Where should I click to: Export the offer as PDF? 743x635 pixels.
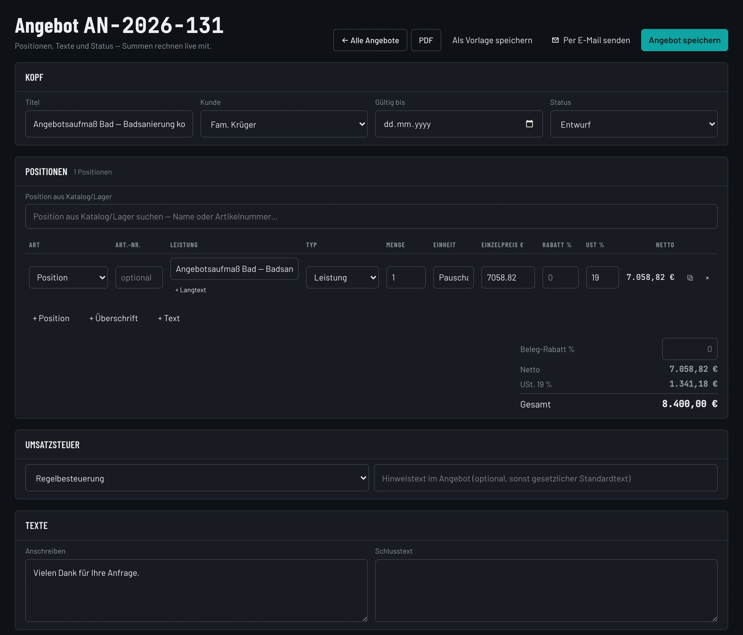coord(425,40)
